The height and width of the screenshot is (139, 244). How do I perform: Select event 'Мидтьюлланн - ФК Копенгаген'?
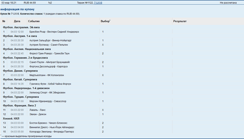click(x=47, y=75)
